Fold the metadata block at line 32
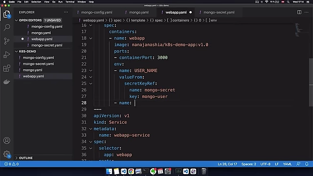The width and height of the screenshot is (313, 176). [90, 129]
